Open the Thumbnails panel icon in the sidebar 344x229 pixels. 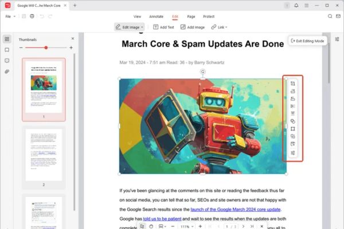click(7, 39)
